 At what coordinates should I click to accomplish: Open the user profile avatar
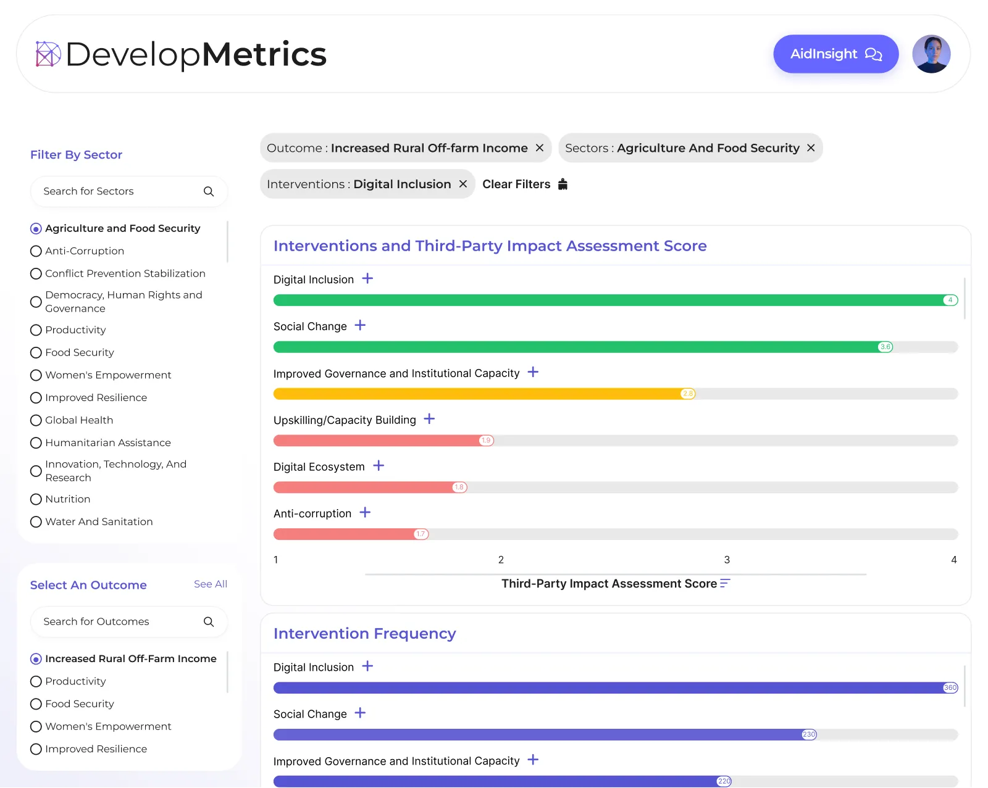click(x=931, y=54)
